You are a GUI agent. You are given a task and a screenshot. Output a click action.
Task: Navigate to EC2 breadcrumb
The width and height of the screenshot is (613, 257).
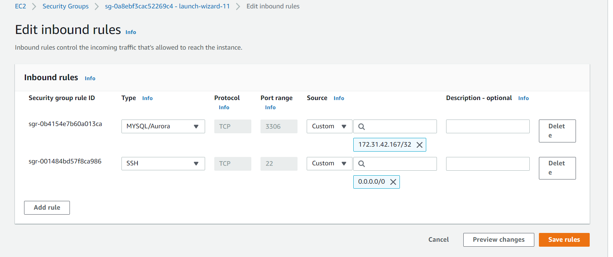point(21,6)
